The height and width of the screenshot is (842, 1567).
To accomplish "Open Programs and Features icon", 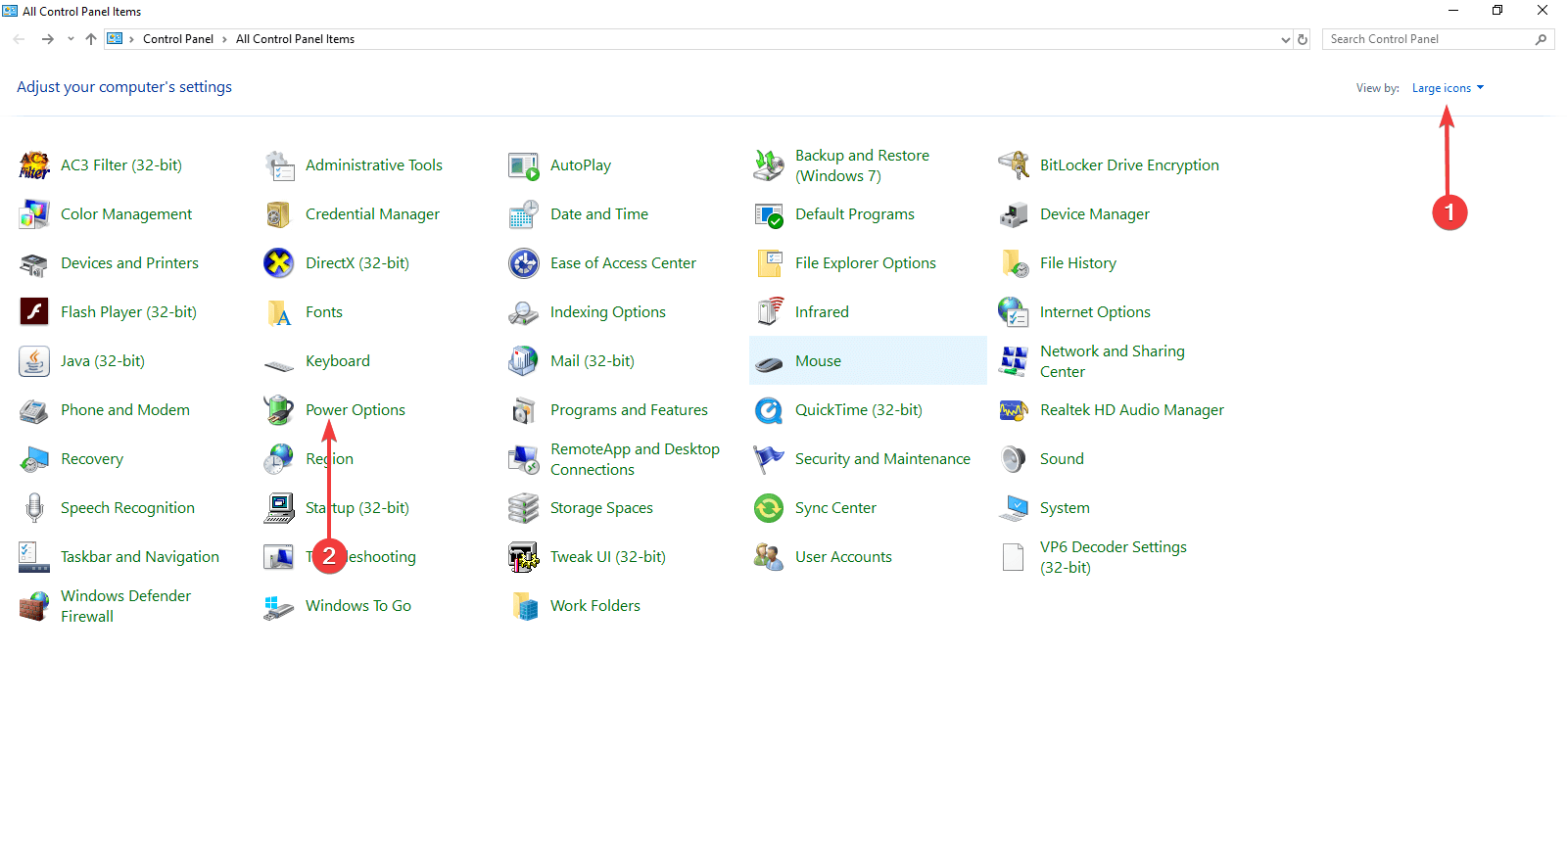I will pos(524,410).
